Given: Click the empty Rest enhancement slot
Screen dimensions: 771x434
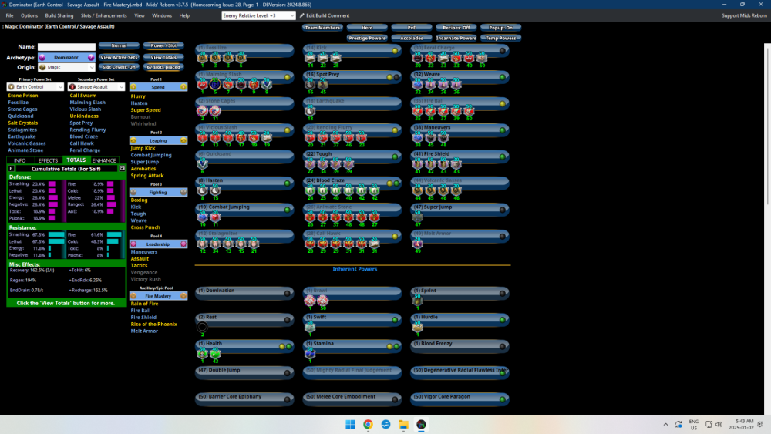Looking at the screenshot, I should point(202,328).
